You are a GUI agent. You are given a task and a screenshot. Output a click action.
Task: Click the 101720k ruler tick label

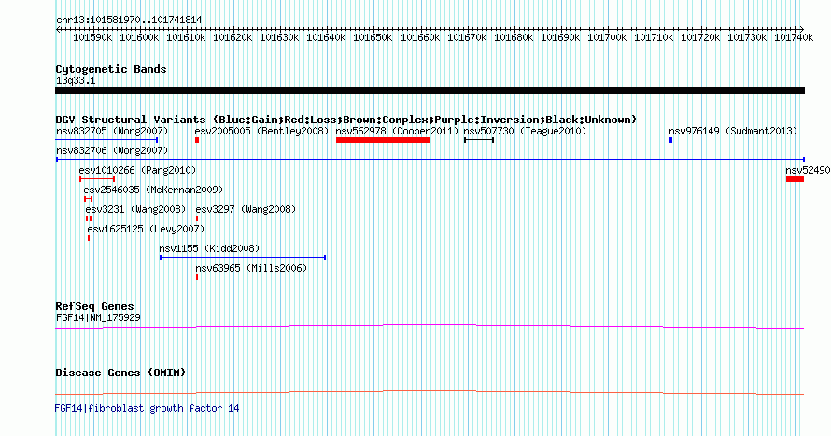(x=700, y=37)
